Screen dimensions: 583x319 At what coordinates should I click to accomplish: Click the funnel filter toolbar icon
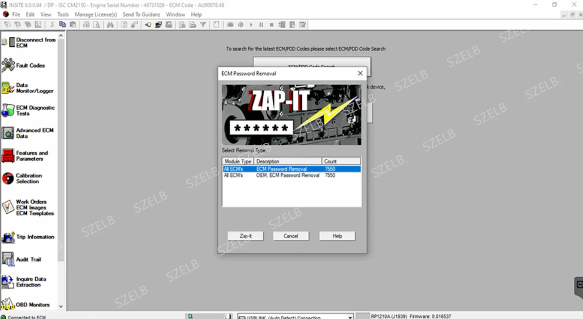coord(203,25)
